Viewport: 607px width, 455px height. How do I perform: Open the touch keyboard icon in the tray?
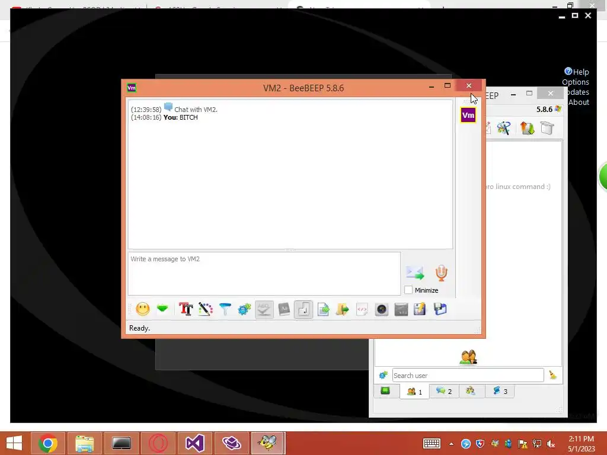(x=432, y=443)
